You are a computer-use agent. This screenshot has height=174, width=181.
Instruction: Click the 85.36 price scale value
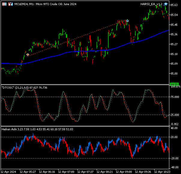click(x=174, y=34)
